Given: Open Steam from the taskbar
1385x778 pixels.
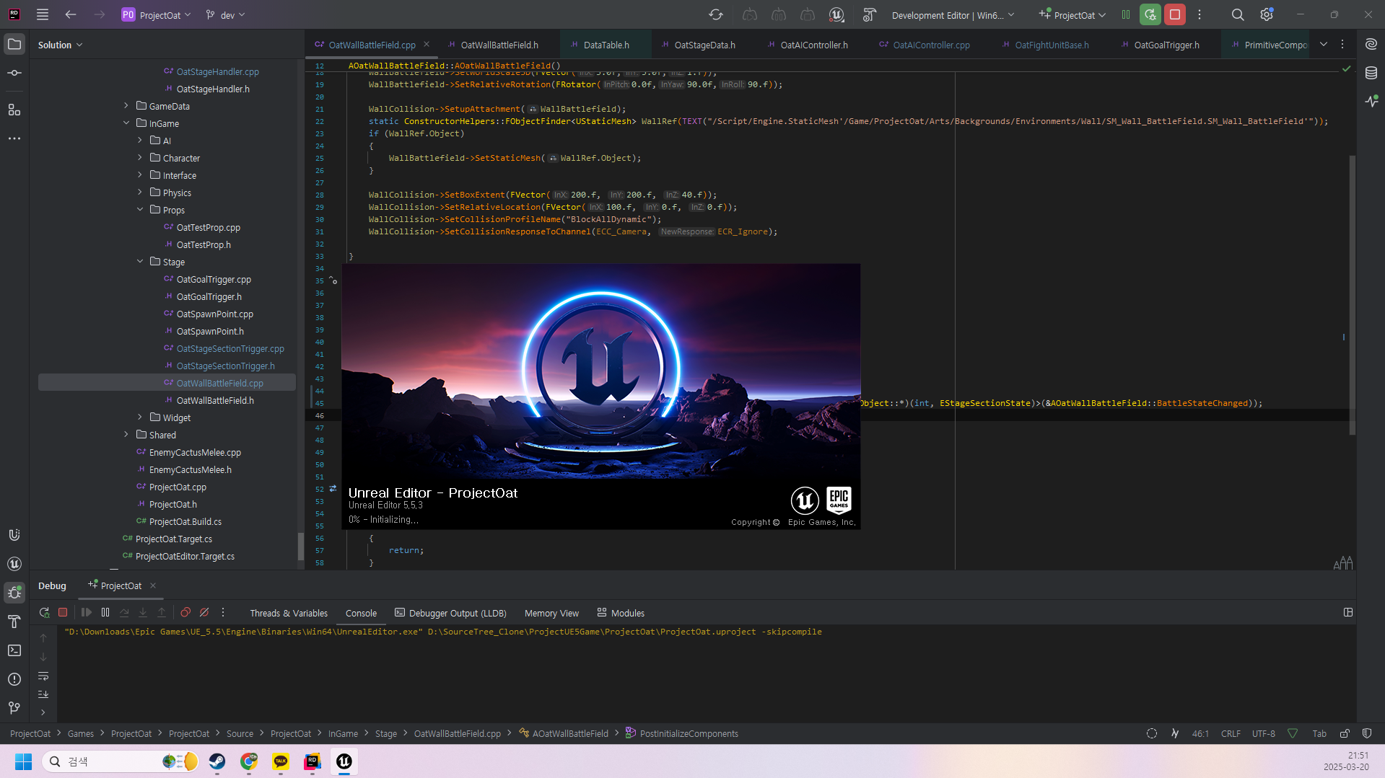Looking at the screenshot, I should (x=217, y=761).
